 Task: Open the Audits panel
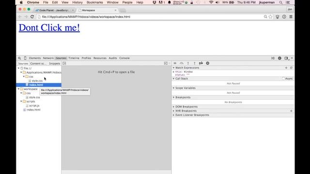click(113, 58)
